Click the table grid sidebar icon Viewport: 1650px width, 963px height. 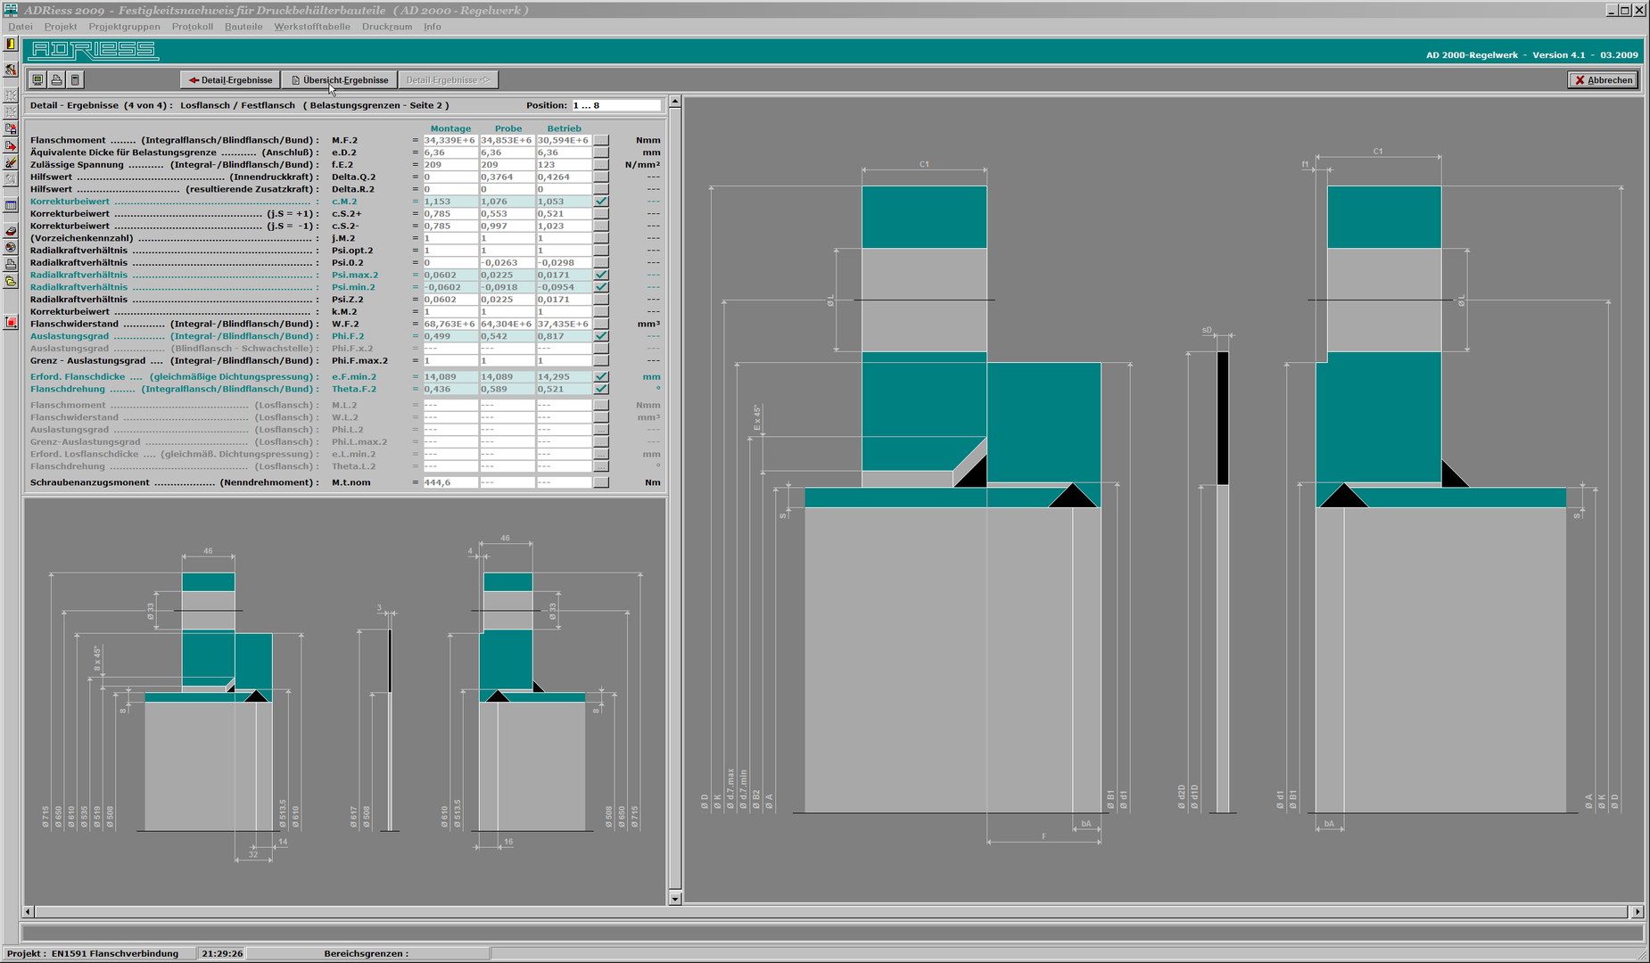tap(11, 206)
